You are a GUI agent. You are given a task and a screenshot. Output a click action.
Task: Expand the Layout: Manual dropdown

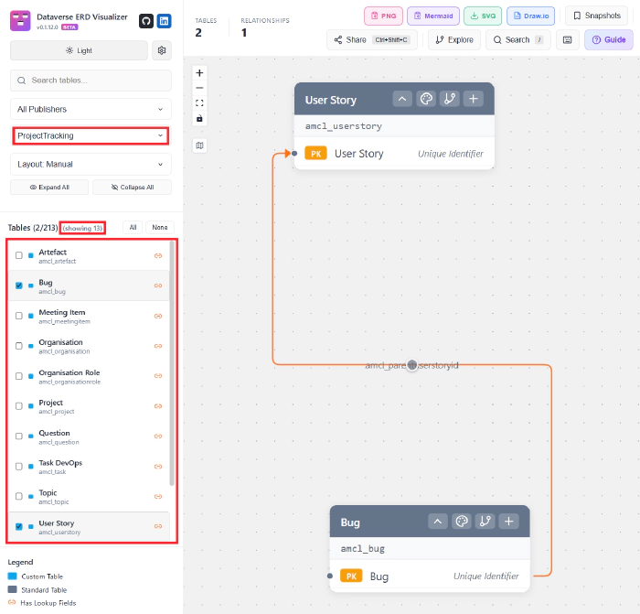(91, 165)
